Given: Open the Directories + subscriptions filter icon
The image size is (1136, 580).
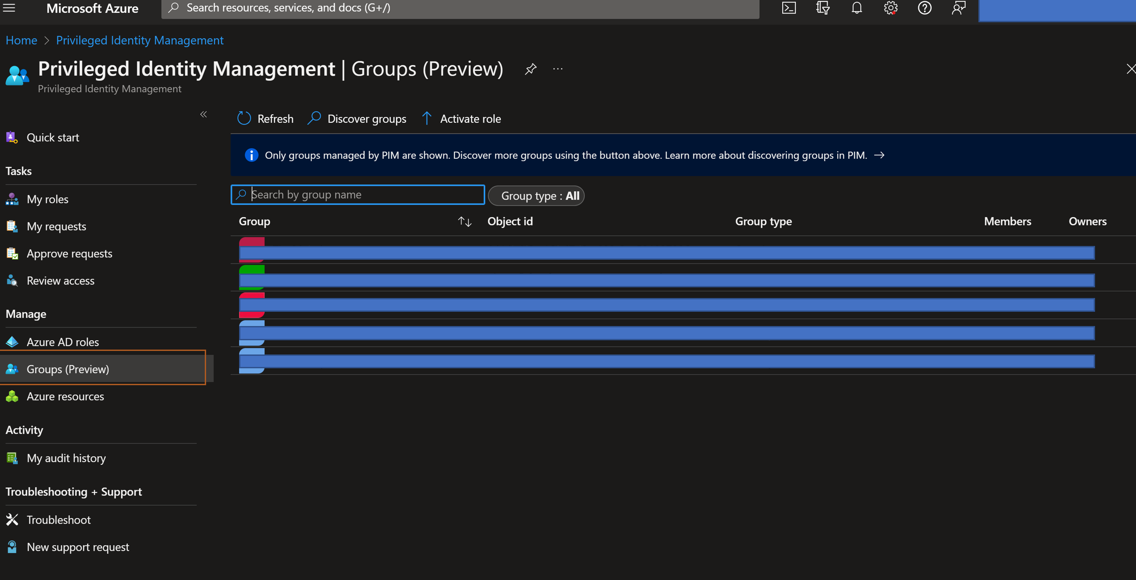Looking at the screenshot, I should point(823,8).
